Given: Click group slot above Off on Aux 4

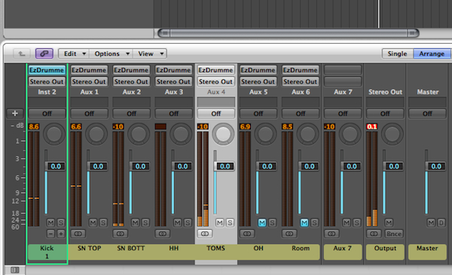Looking at the screenshot, I should [x=216, y=102].
